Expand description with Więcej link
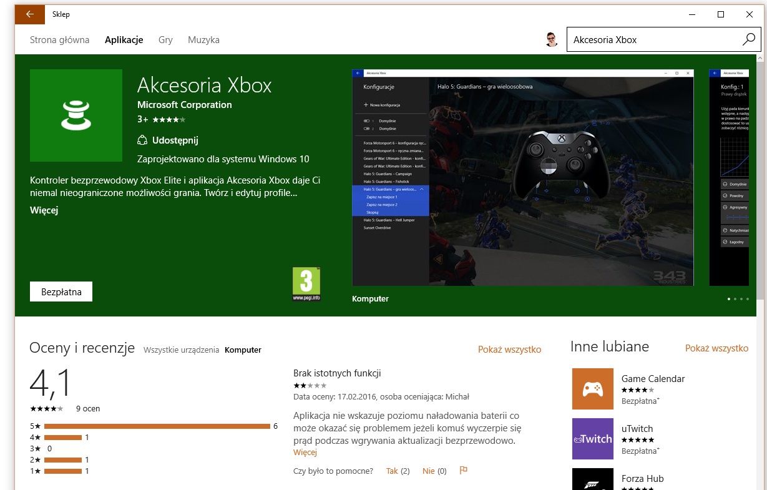The width and height of the screenshot is (767, 490). (x=44, y=210)
